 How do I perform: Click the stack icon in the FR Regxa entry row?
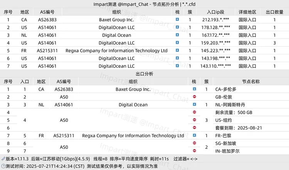177,50
